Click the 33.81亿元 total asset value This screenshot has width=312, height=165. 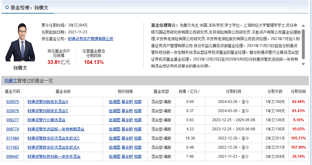coord(59,62)
